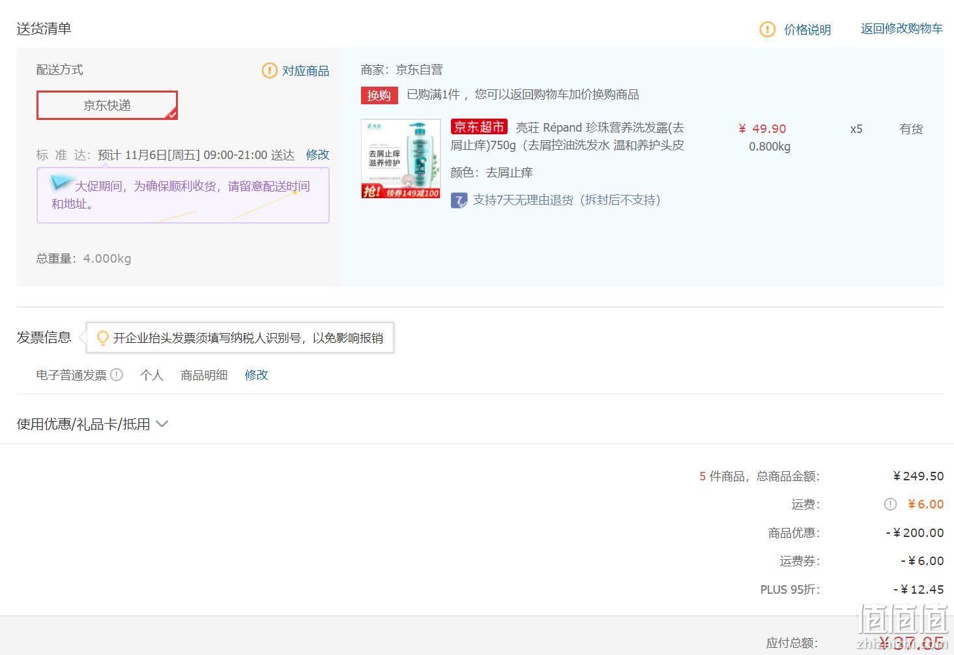Click the -¥200.00 product discount value
This screenshot has width=954, height=655.
915,532
